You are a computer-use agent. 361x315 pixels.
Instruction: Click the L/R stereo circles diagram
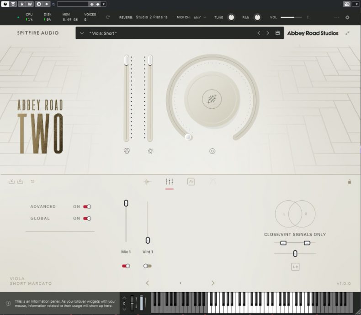point(295,214)
